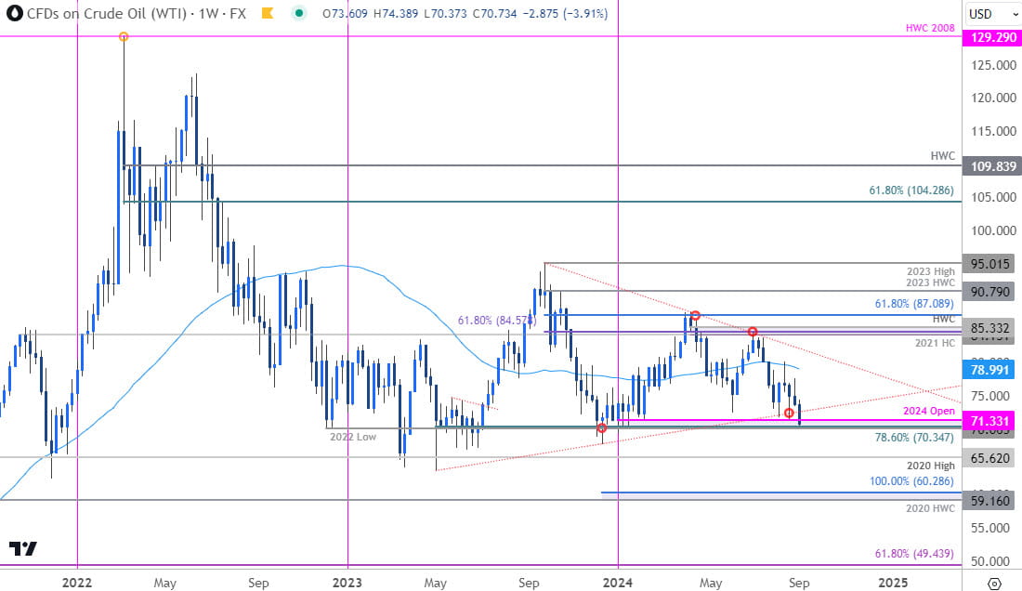This screenshot has height=591, width=1022.
Task: Select the 61.80% (87.089) retracement label
Action: 914,304
